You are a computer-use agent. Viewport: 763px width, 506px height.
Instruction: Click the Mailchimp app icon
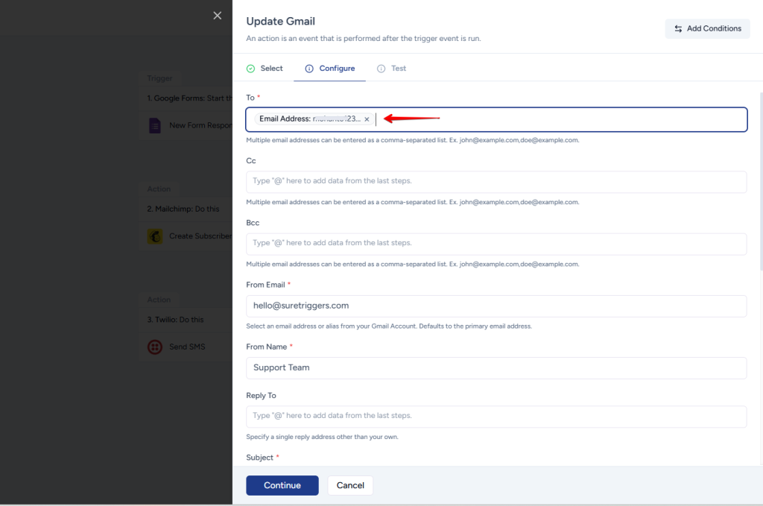pos(155,236)
